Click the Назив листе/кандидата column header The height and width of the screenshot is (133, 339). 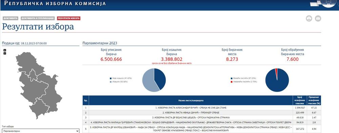191,100
